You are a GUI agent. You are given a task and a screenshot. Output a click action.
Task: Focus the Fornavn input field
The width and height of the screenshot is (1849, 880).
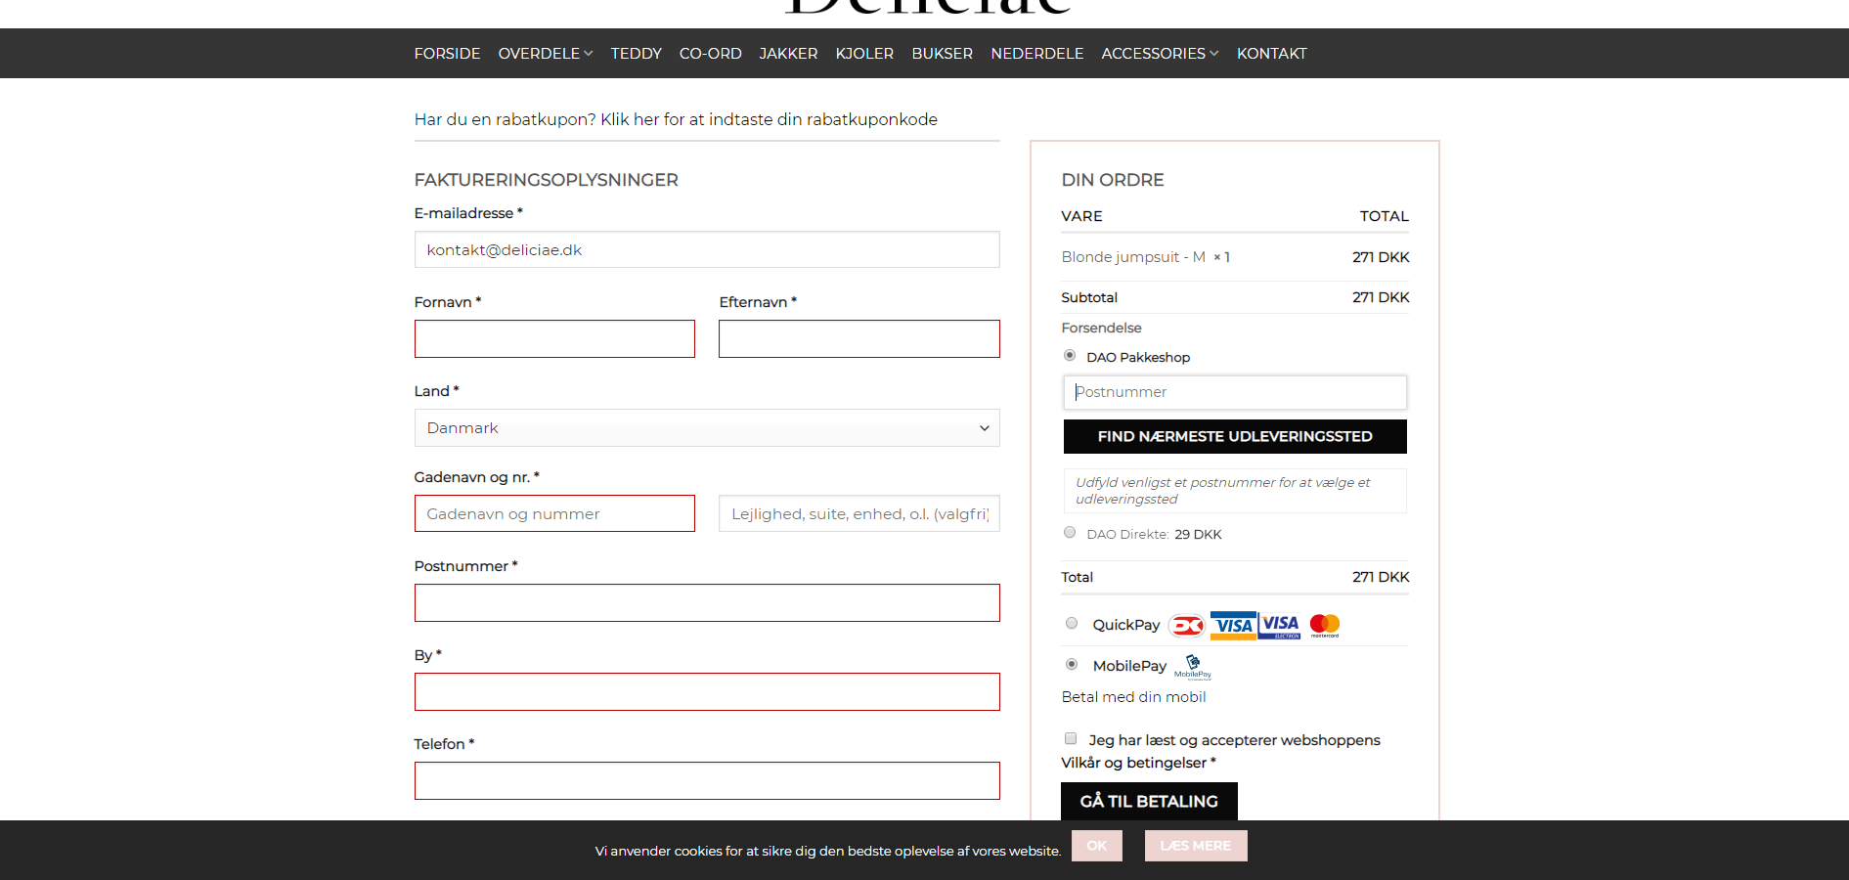coord(554,339)
